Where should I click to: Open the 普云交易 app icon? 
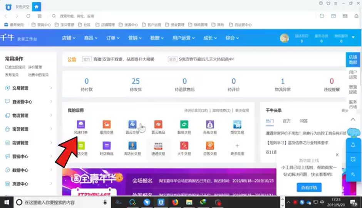[x=132, y=124]
